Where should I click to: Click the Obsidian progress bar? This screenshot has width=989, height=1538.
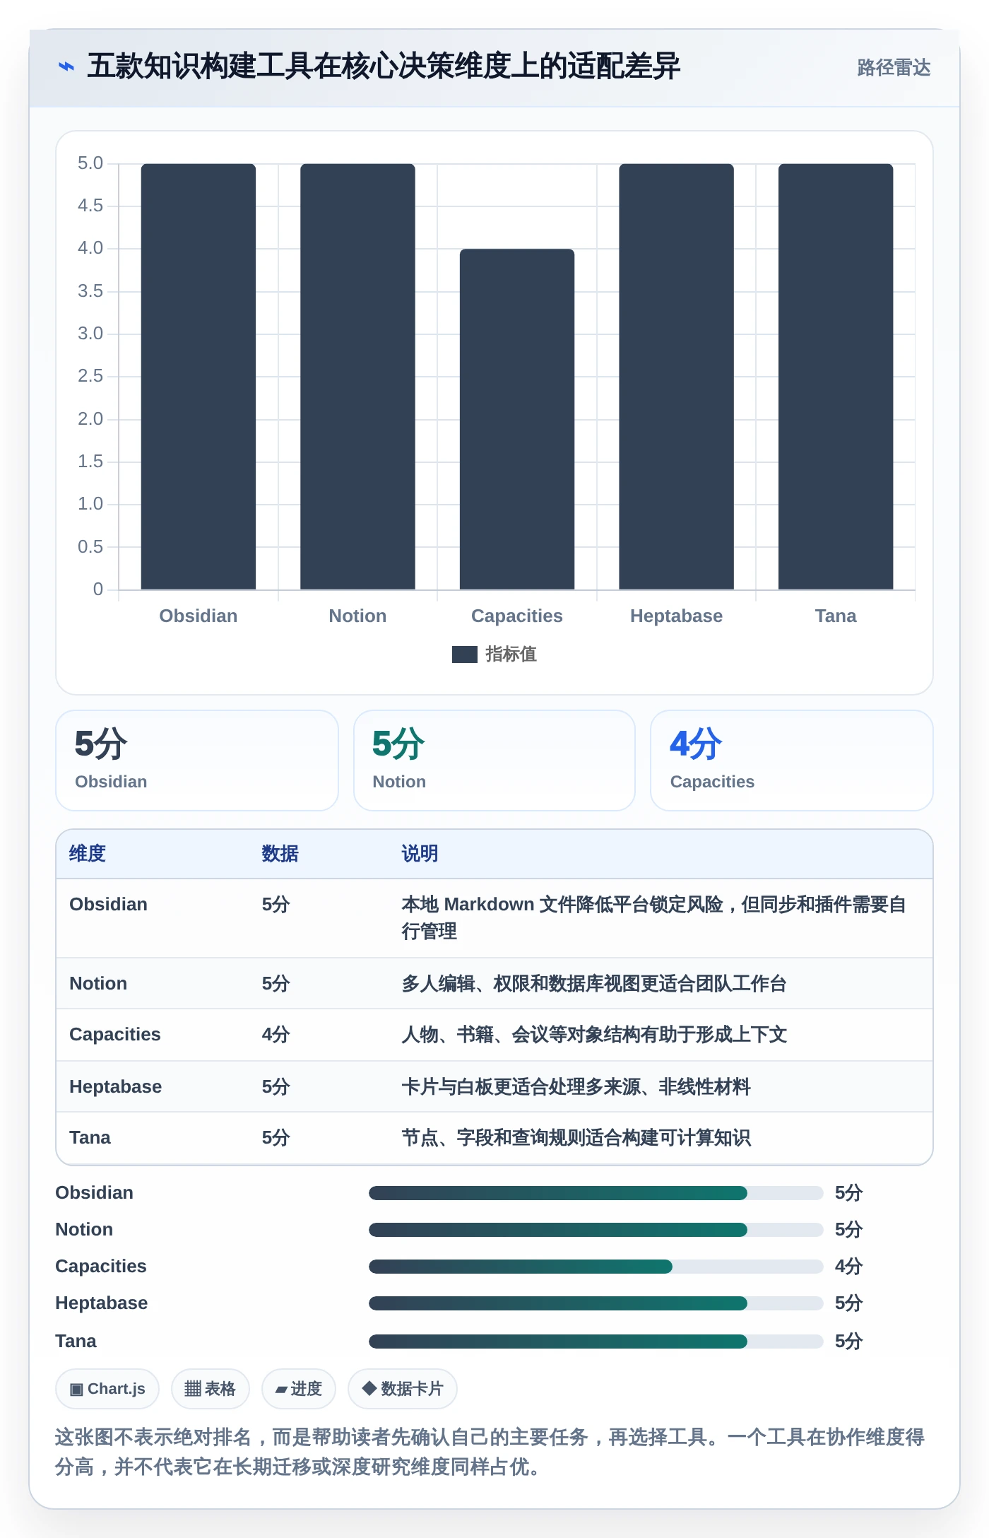click(x=596, y=1193)
